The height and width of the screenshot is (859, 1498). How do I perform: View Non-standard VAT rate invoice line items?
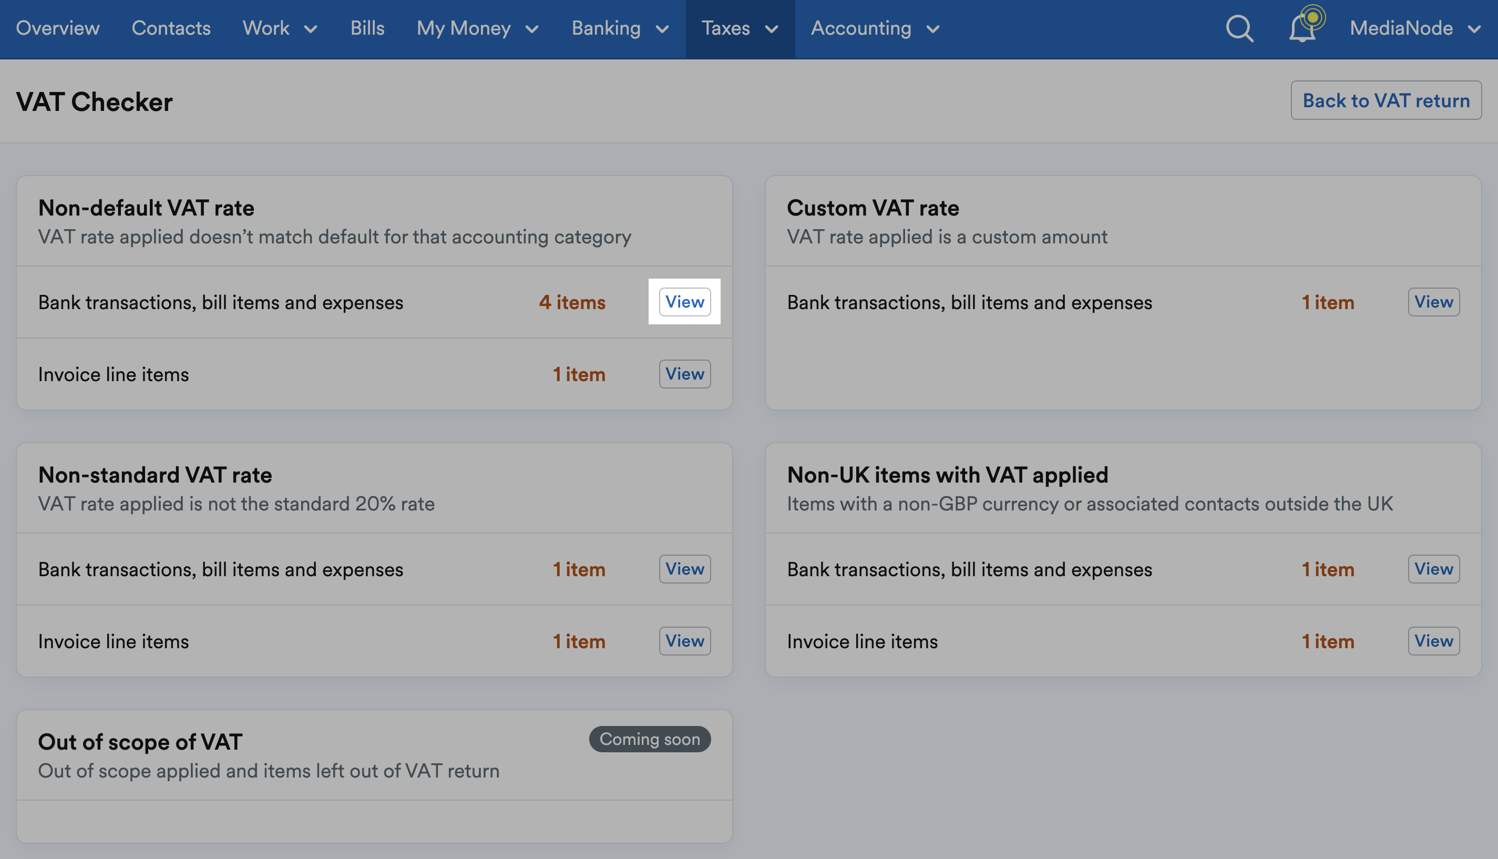point(685,641)
